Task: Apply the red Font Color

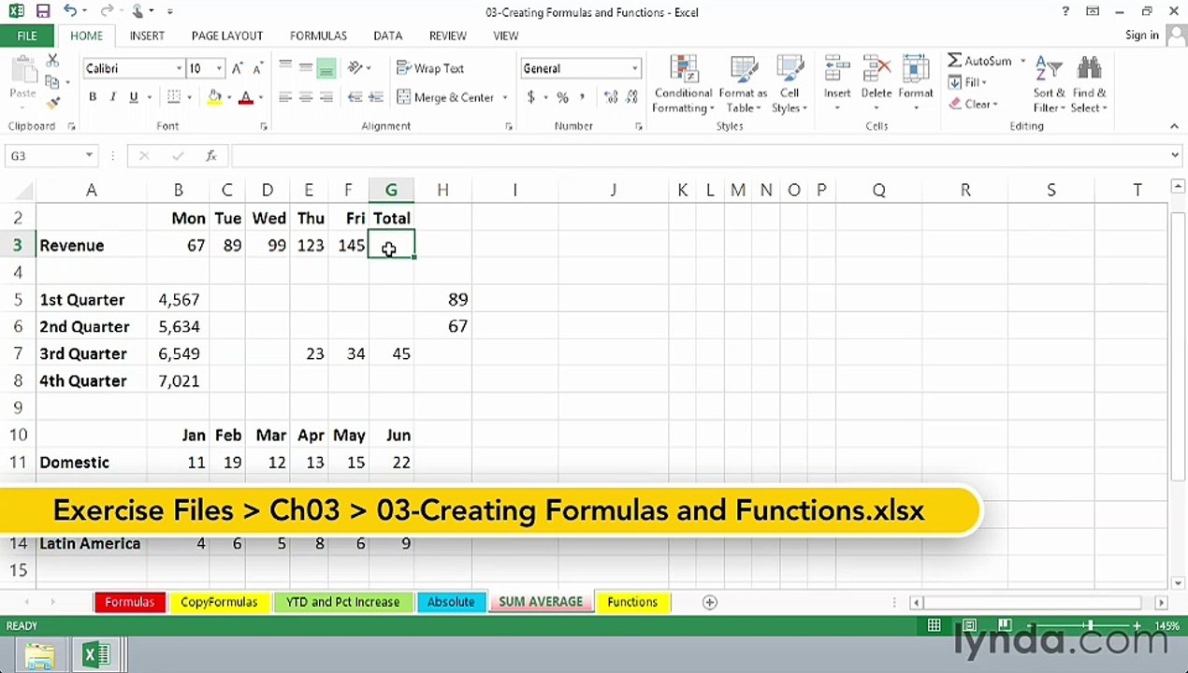Action: coord(246,97)
